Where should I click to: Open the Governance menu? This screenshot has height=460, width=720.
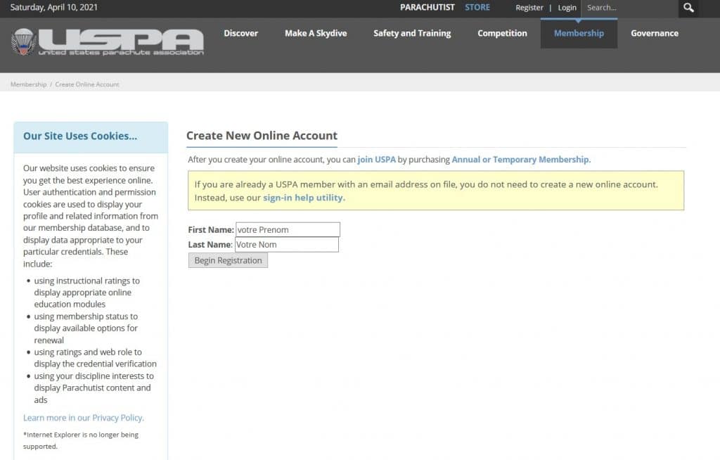[655, 33]
